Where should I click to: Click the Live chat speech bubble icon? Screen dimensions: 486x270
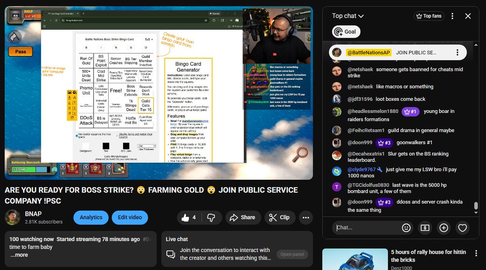point(171,254)
